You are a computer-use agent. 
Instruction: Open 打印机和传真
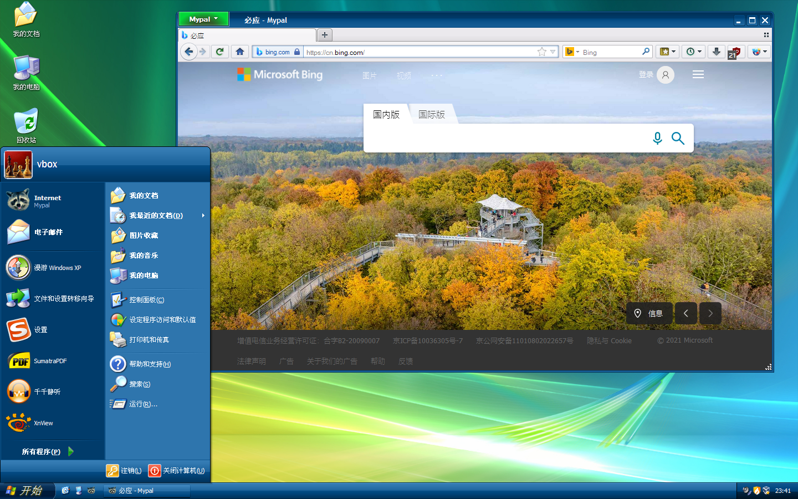point(158,339)
